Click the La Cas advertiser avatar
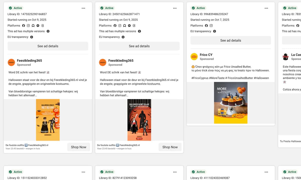The width and height of the screenshot is (301, 180). tap(285, 57)
